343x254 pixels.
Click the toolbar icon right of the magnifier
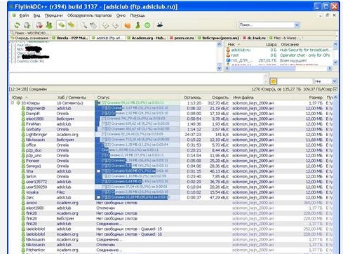click(93, 25)
